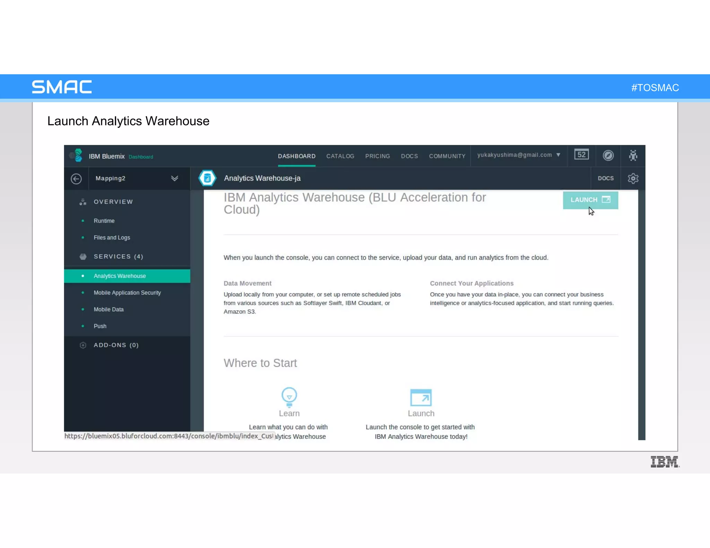Click the Analytics Warehouse-ja title

click(262, 178)
